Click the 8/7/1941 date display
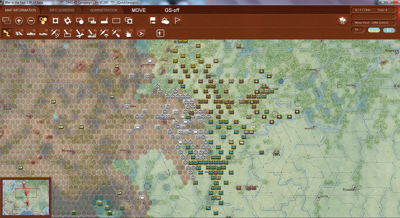The height and width of the screenshot is (218, 400). coord(363,10)
